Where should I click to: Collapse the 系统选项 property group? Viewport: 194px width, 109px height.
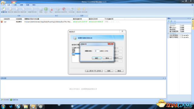pyautogui.click(x=168, y=24)
